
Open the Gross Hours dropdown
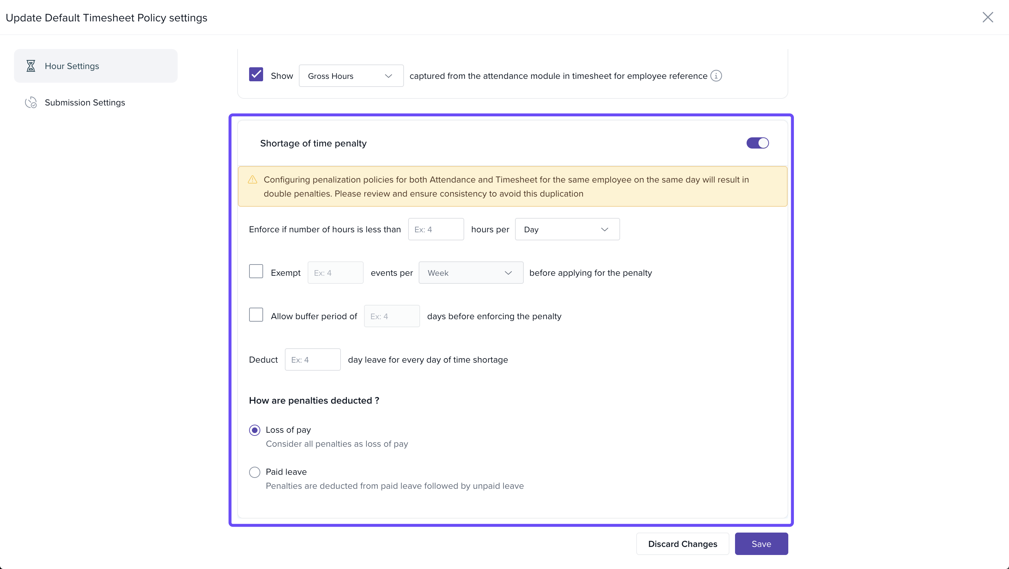click(x=351, y=76)
